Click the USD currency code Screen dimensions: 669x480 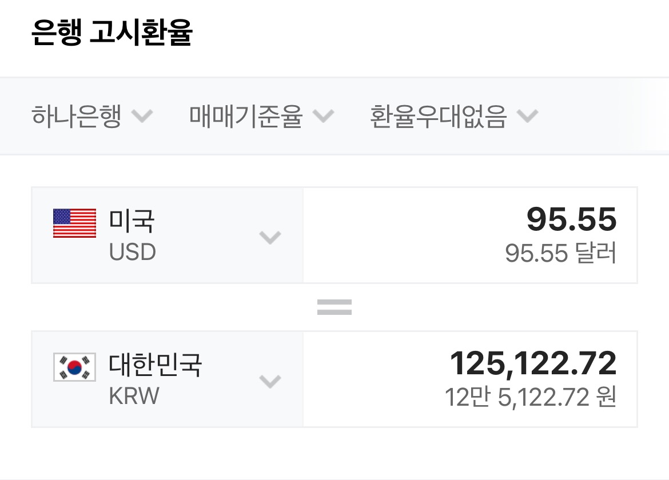(132, 252)
